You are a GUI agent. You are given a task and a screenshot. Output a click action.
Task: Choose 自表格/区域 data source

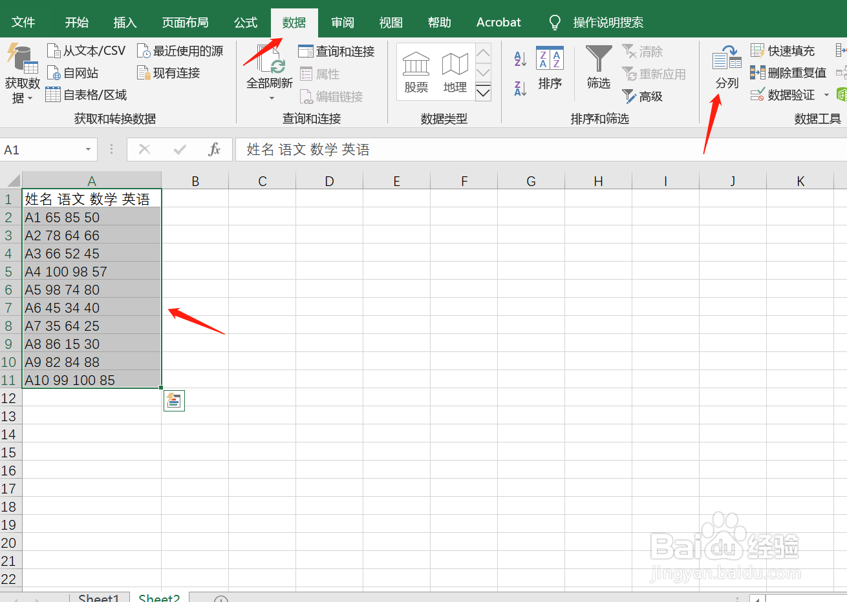[86, 95]
